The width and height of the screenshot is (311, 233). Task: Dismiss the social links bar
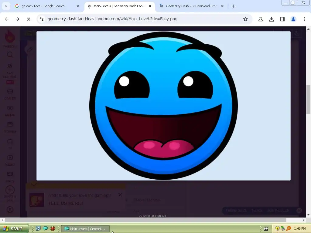coord(299,211)
